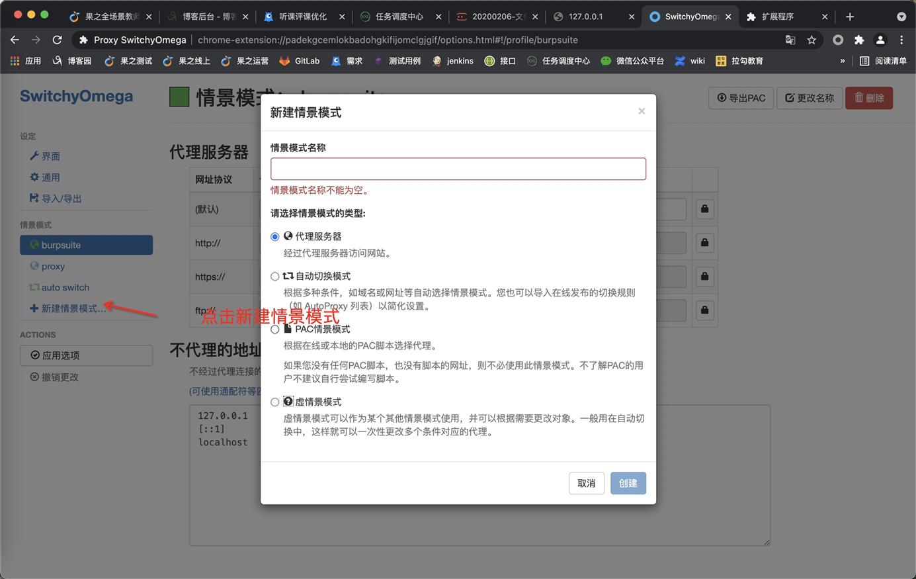916x579 pixels.
Task: Click the lock icon in the http:// row
Action: [704, 243]
